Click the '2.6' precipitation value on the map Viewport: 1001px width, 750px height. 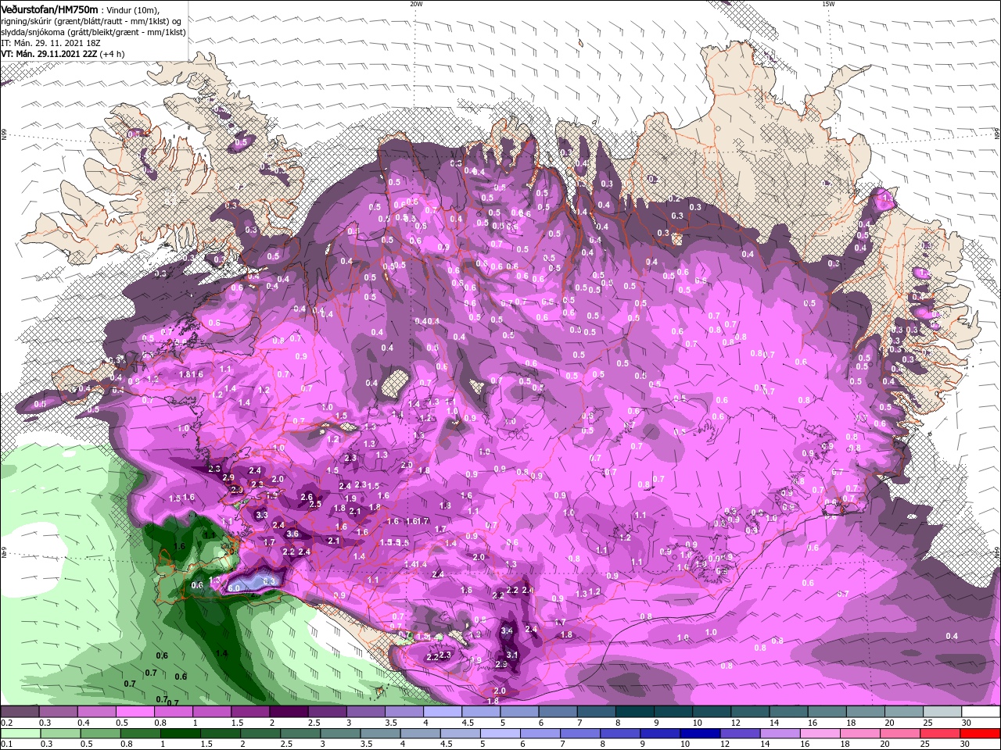tap(307, 497)
